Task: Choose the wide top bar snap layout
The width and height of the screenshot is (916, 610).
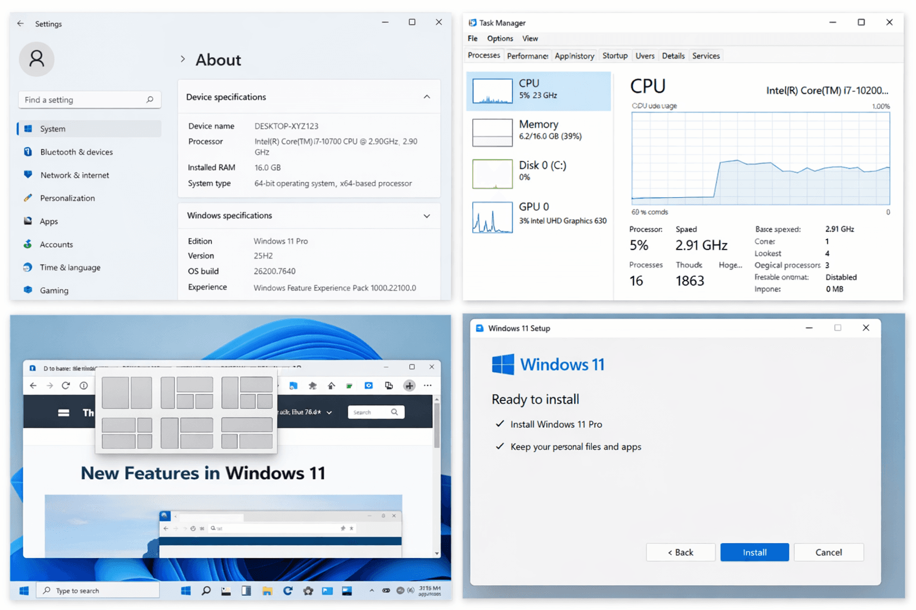Action: (247, 433)
